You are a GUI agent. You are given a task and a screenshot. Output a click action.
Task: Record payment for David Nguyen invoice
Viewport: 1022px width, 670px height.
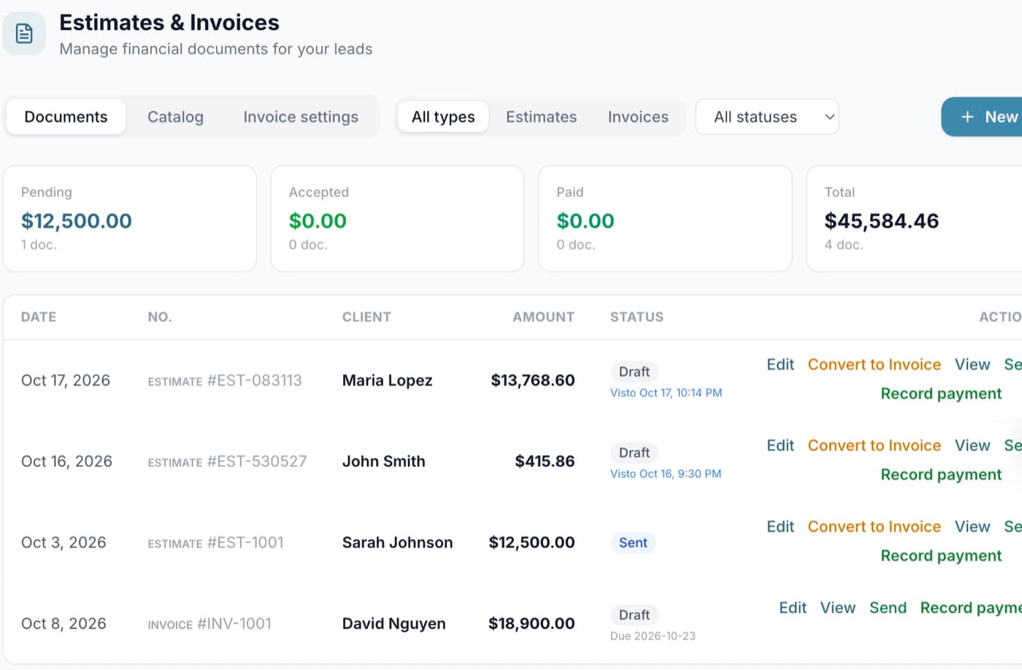(x=971, y=607)
